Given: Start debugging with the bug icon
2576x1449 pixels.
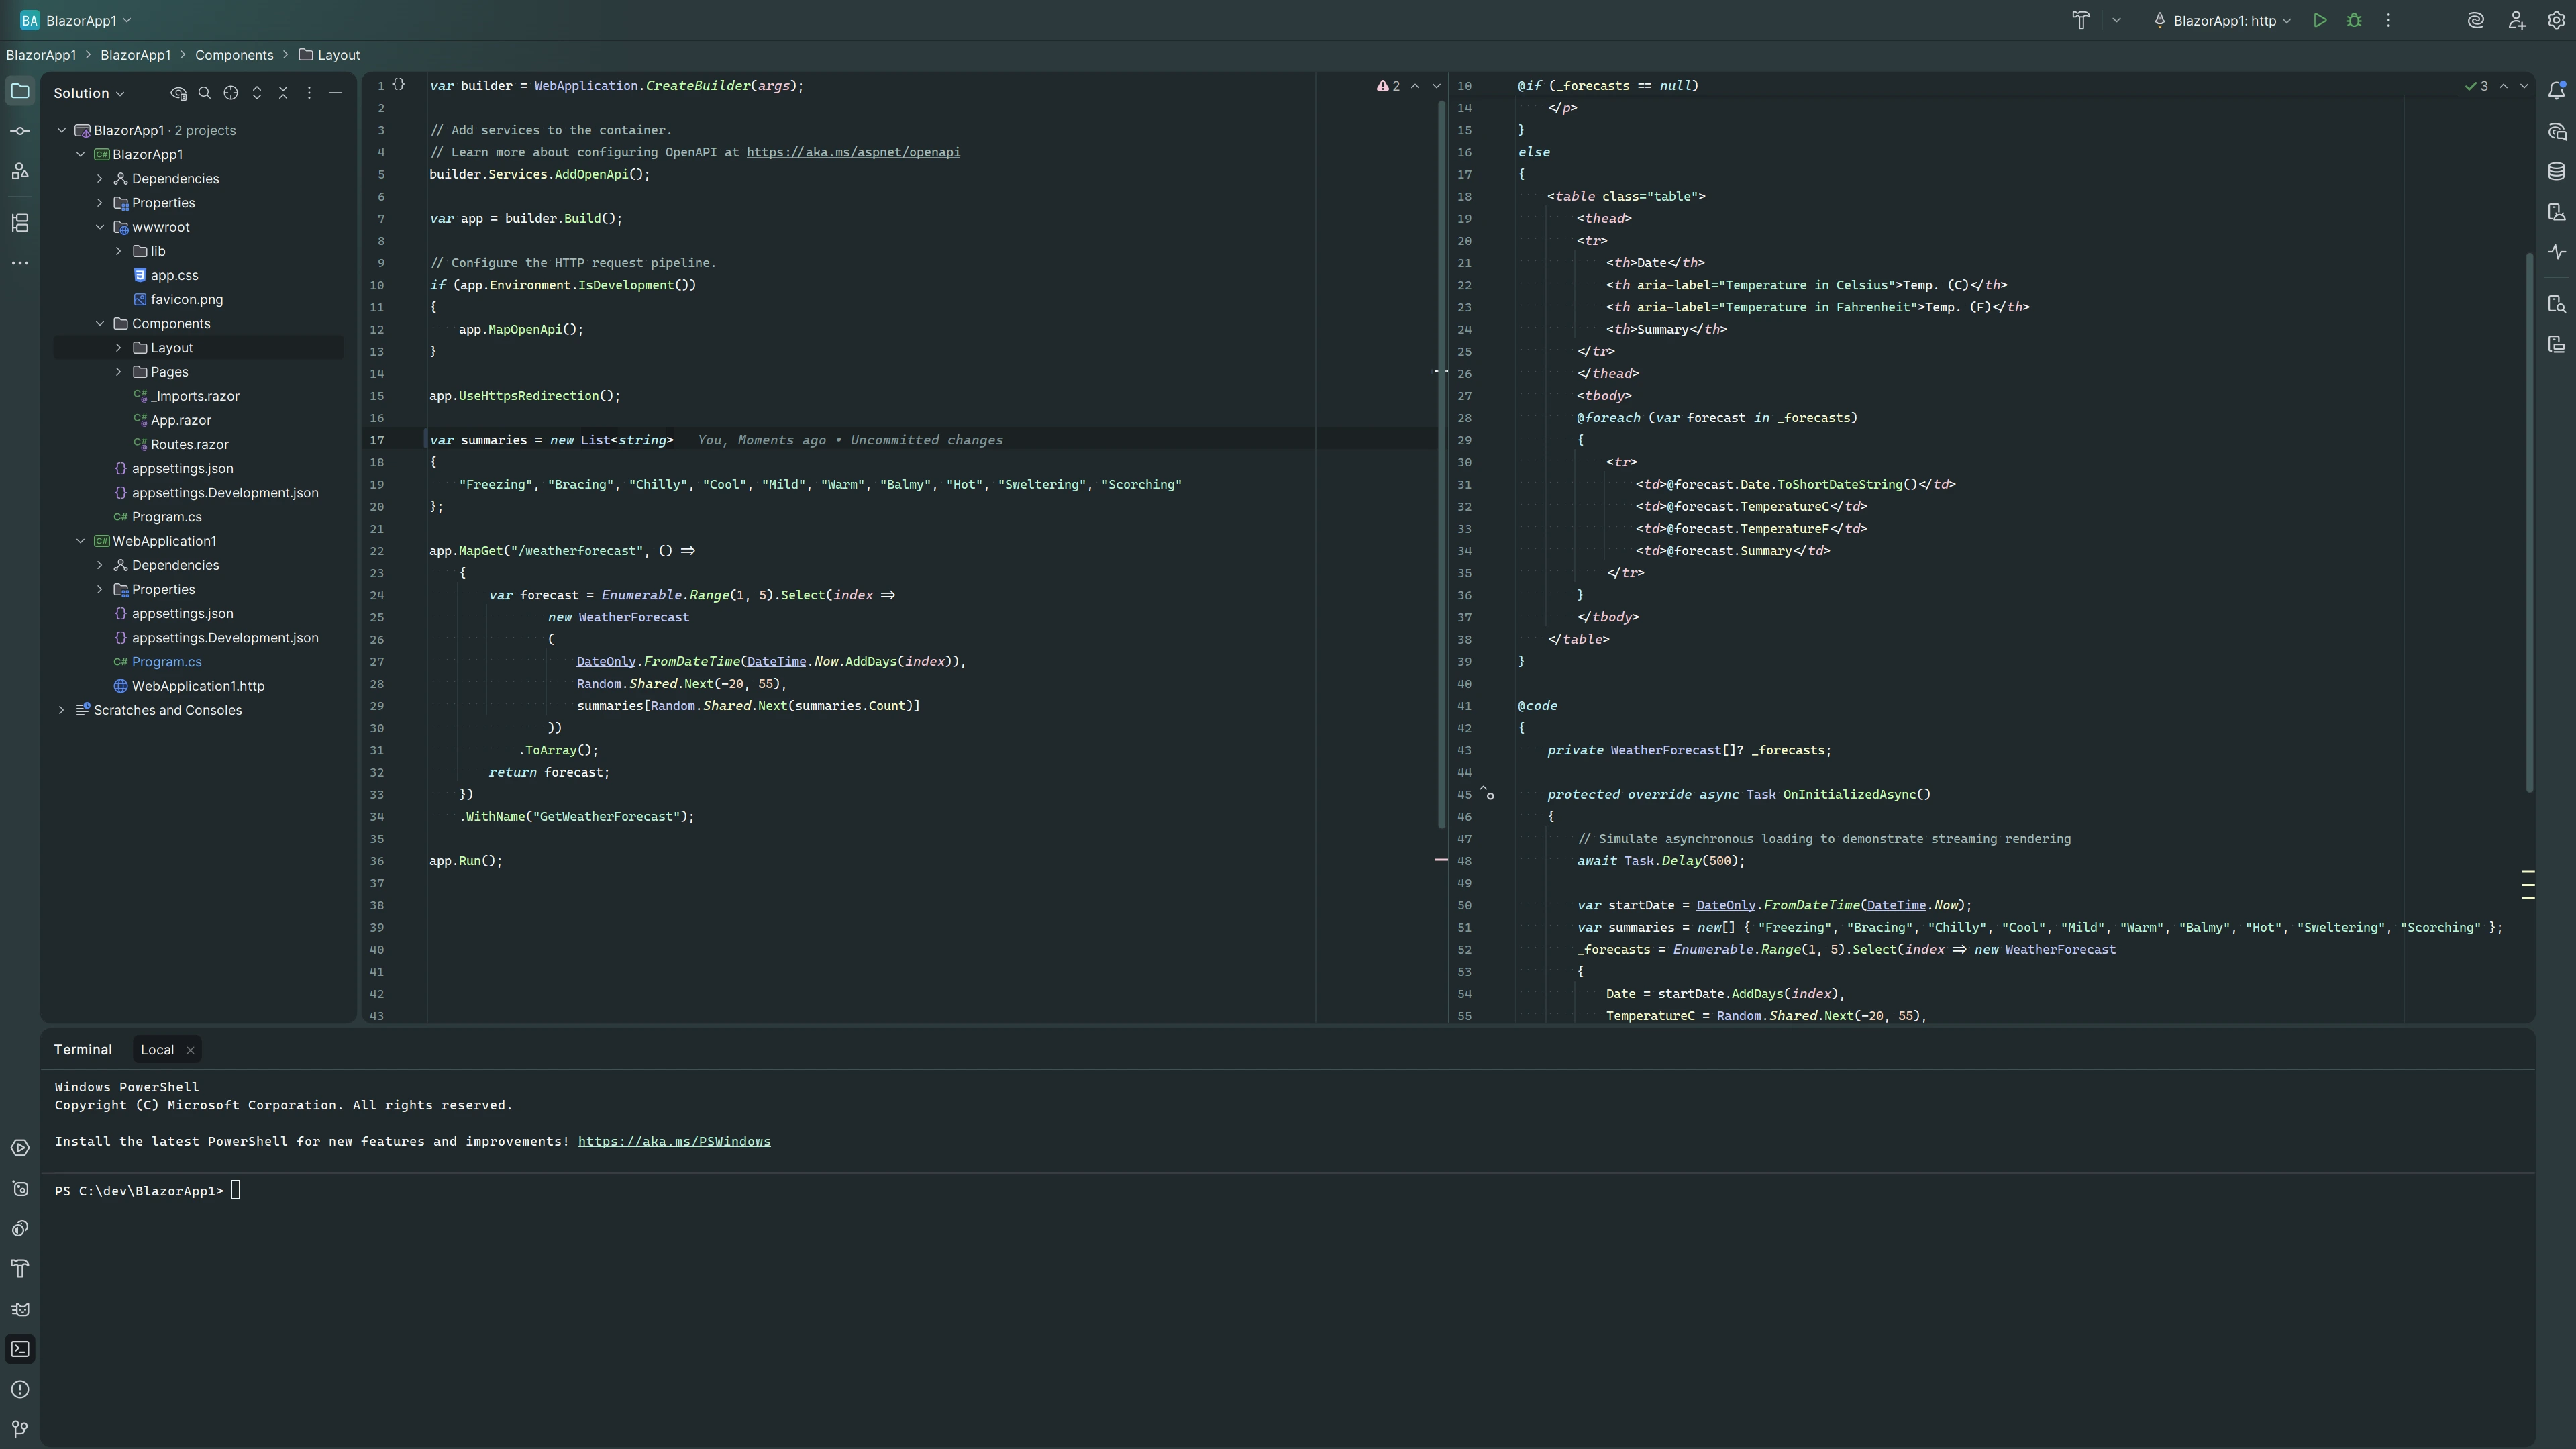Looking at the screenshot, I should pyautogui.click(x=2354, y=20).
